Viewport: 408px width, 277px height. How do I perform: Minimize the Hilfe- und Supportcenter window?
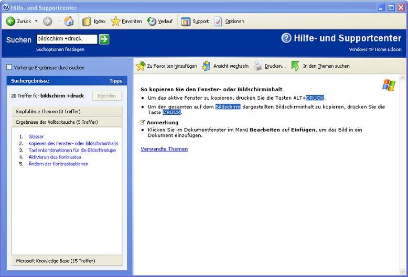pyautogui.click(x=381, y=7)
